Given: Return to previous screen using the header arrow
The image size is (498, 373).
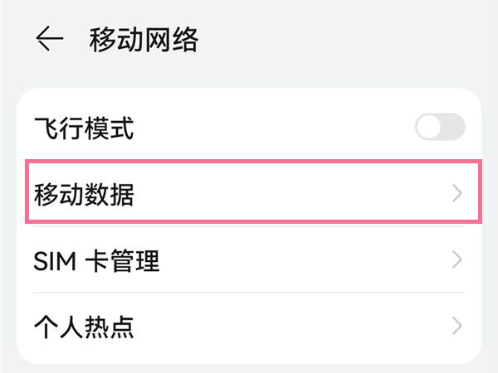Looking at the screenshot, I should [50, 39].
